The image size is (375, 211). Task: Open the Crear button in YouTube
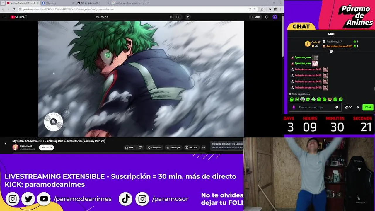255,17
